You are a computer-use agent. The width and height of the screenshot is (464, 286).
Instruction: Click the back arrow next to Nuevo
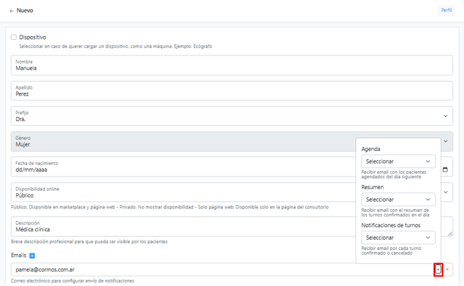point(12,11)
